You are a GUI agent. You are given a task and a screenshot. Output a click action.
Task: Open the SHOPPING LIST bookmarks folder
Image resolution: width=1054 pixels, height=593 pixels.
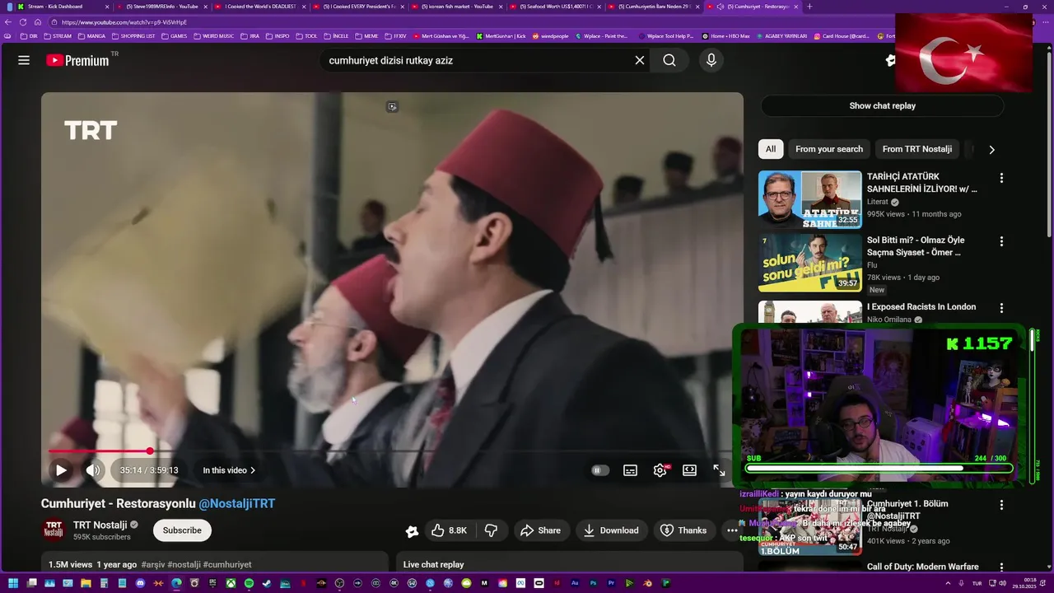click(x=133, y=36)
